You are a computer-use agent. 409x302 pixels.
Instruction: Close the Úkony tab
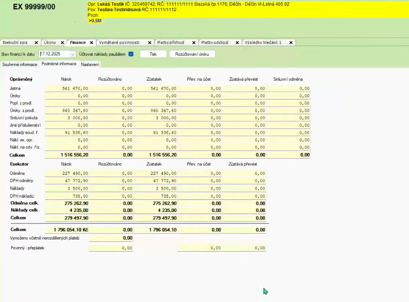point(62,42)
